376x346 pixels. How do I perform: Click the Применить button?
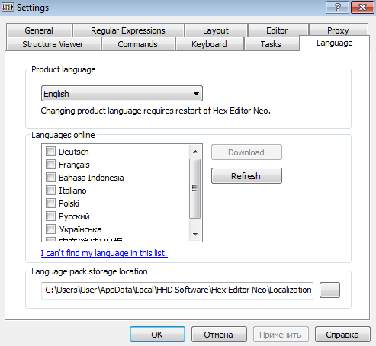coord(281,335)
